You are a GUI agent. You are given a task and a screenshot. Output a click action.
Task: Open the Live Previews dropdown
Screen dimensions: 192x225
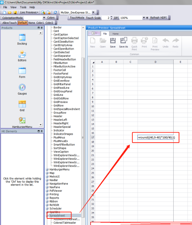[29, 13]
